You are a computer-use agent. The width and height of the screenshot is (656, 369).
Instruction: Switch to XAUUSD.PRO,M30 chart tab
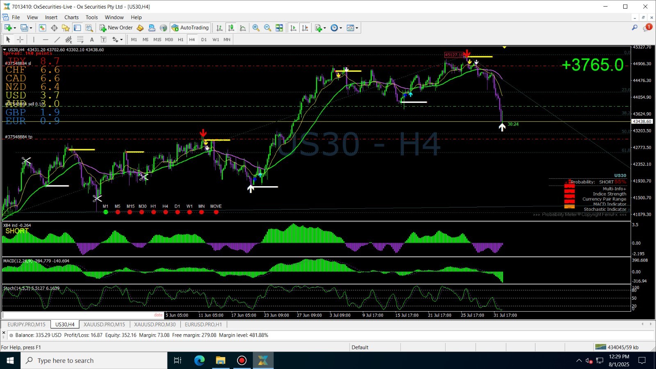click(155, 324)
